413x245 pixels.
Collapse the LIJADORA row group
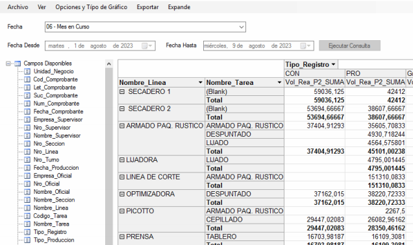pyautogui.click(x=122, y=160)
